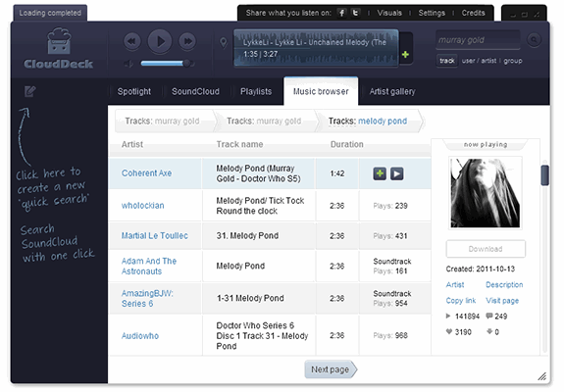Open the Visuals menu
The height and width of the screenshot is (392, 564).
pos(389,13)
